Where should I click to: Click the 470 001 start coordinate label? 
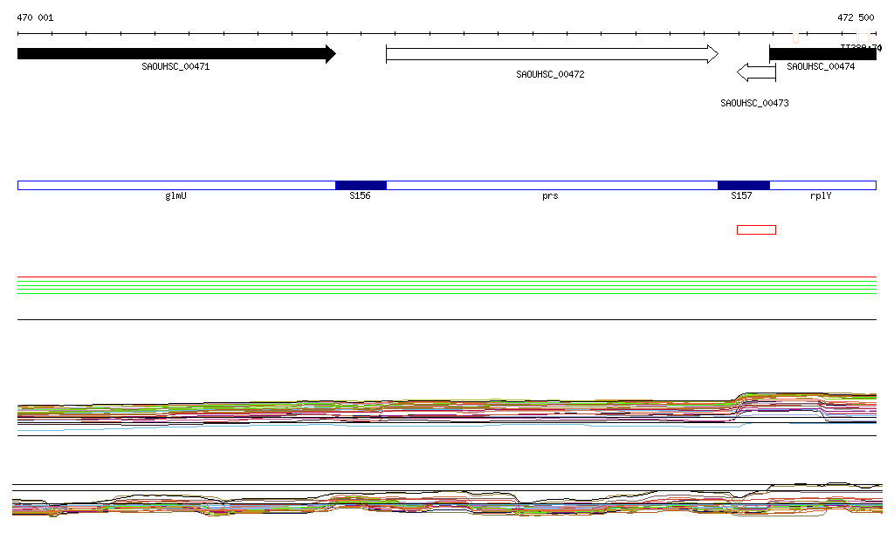tap(36, 17)
